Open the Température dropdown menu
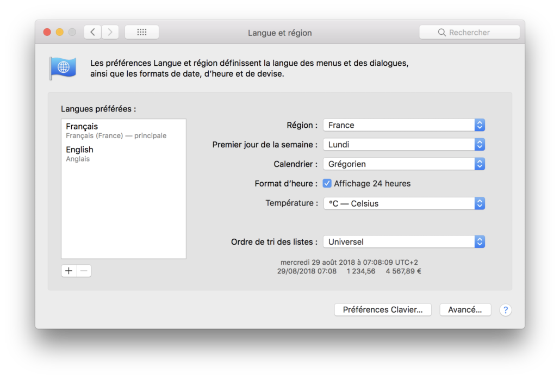Screen dimensions: 560x379 [403, 203]
